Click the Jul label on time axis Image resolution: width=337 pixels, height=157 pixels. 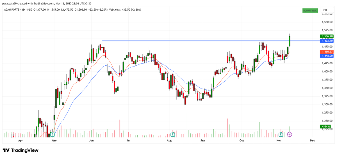click(x=128, y=141)
